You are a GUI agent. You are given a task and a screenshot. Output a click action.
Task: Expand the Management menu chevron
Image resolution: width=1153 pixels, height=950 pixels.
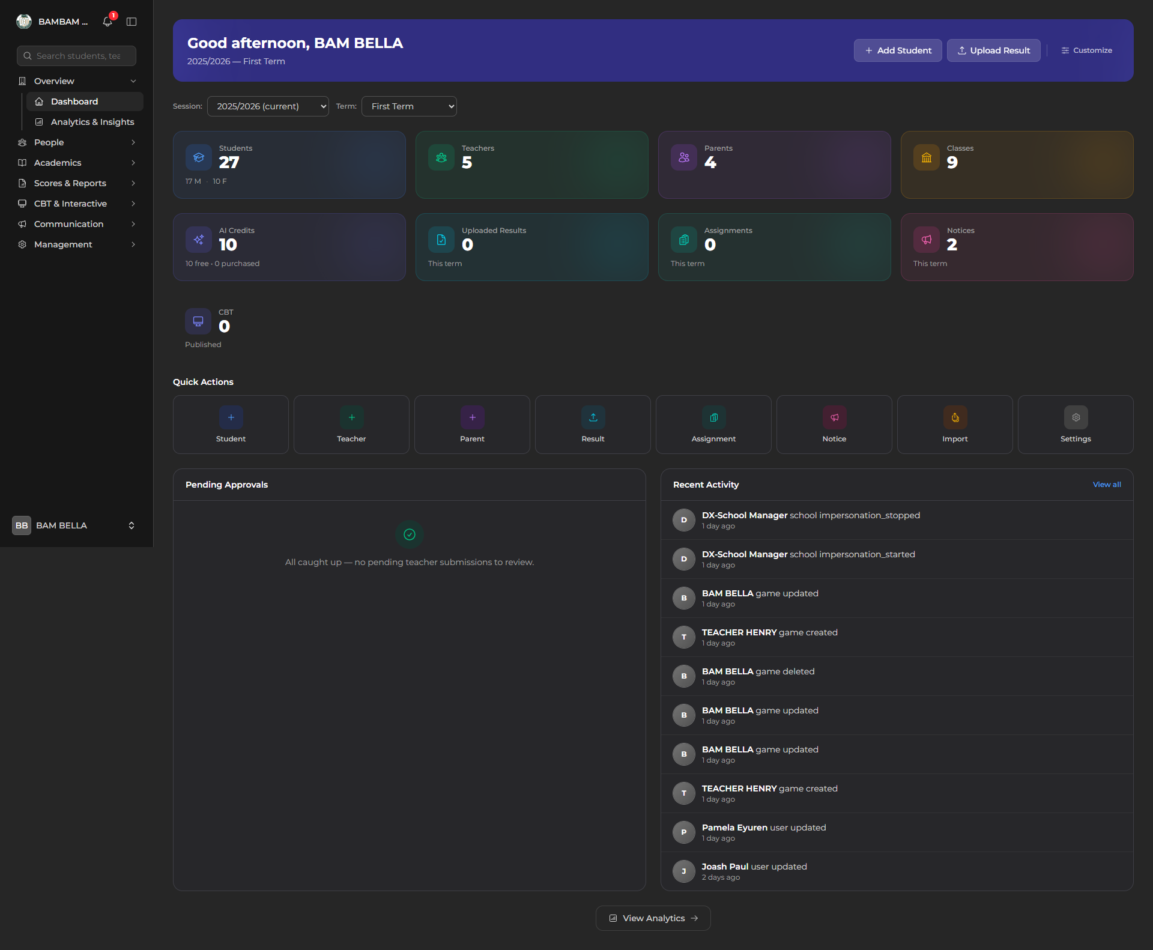[x=133, y=244]
